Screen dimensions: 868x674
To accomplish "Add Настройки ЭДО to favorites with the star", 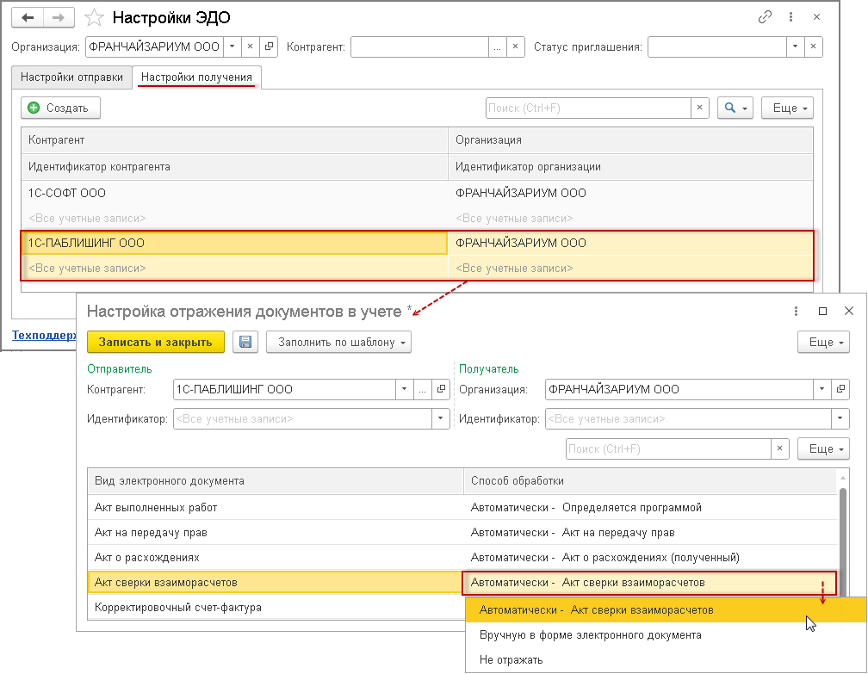I will click(x=96, y=18).
